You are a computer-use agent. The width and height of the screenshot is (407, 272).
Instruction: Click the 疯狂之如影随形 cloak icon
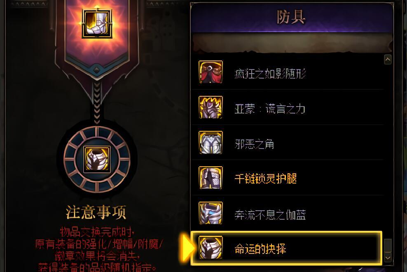(x=211, y=72)
